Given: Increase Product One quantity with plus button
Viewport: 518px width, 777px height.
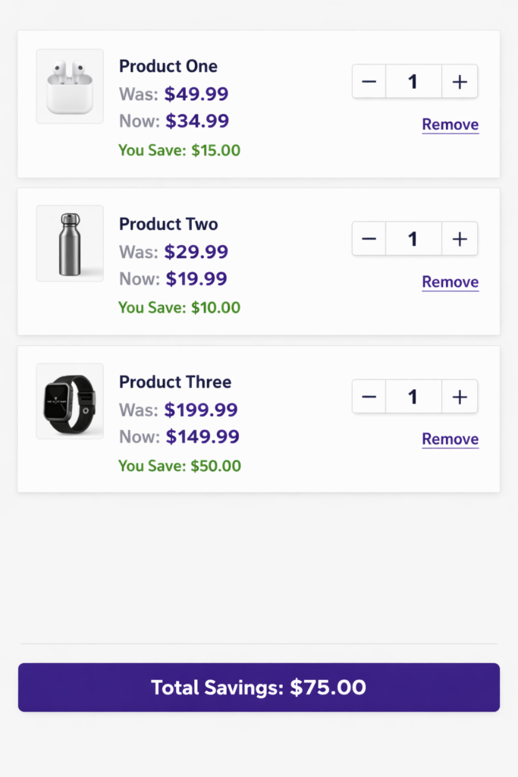Looking at the screenshot, I should point(460,81).
